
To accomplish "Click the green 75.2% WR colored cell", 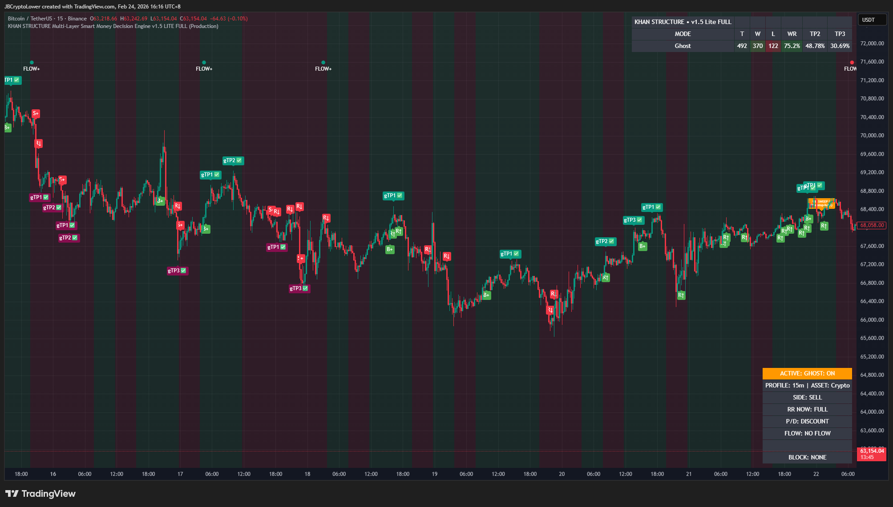I will 792,46.
